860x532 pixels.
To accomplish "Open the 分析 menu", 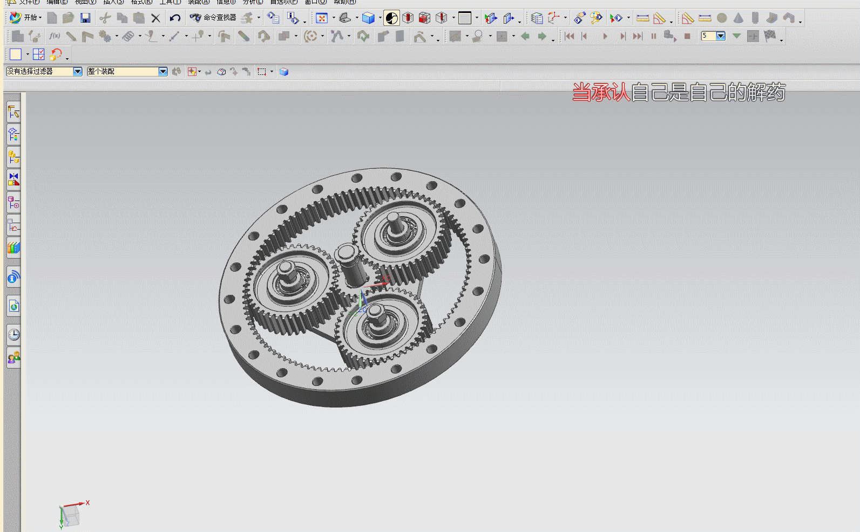I will coord(253,2).
